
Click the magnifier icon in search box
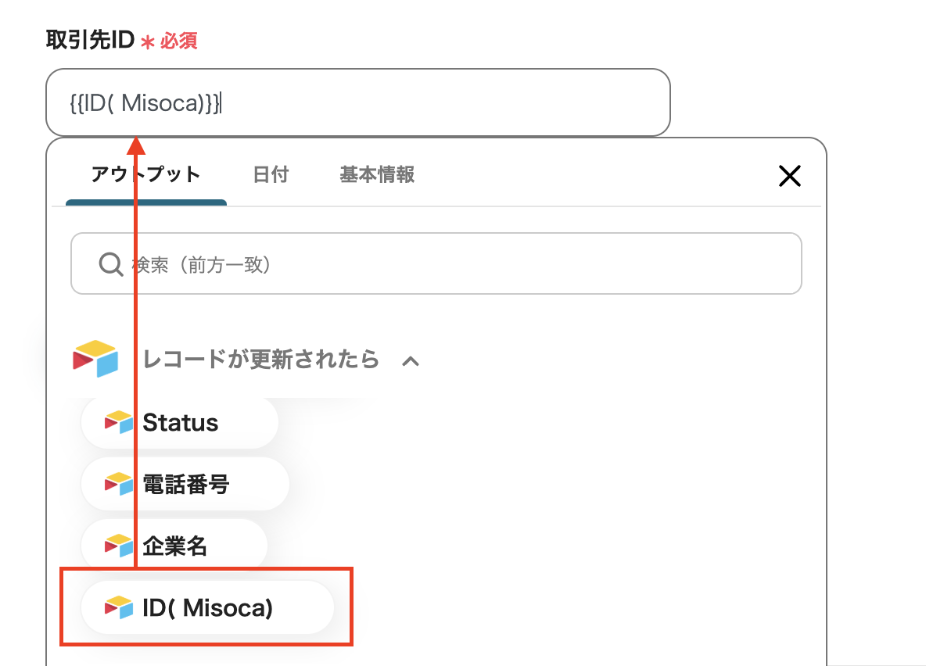tap(110, 264)
